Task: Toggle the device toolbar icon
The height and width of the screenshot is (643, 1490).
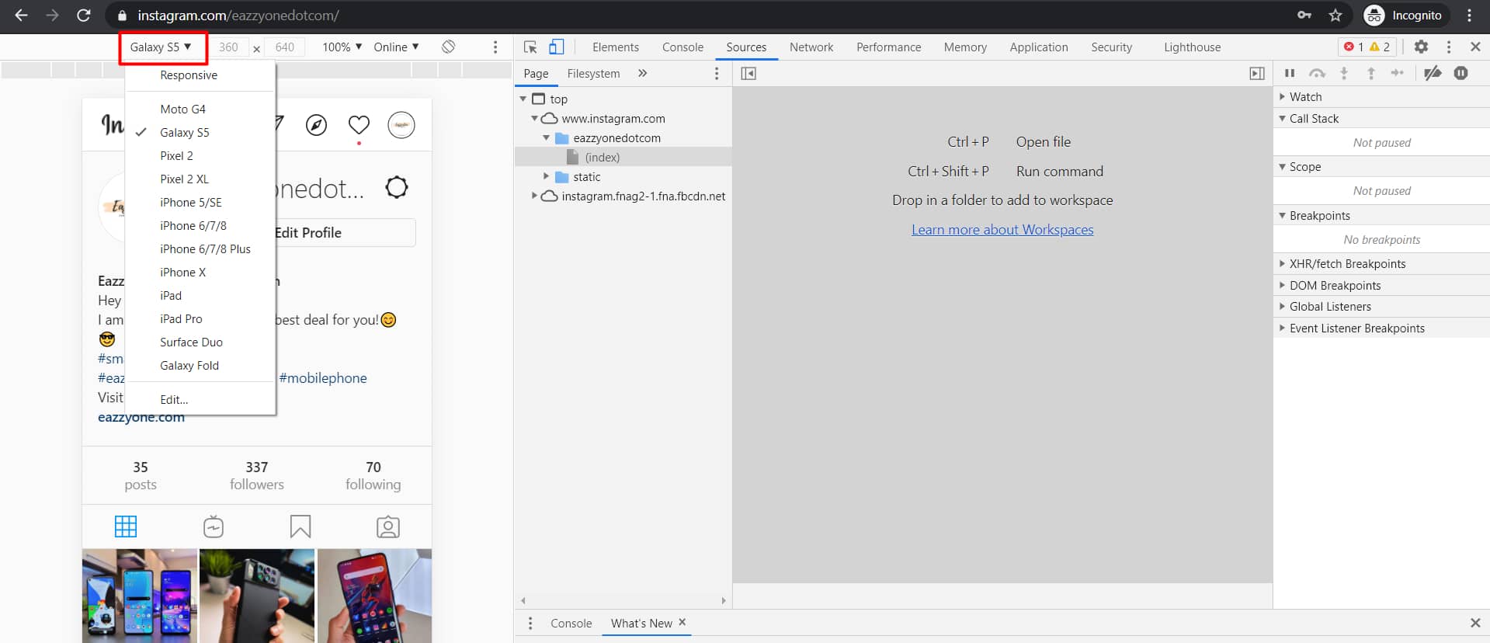Action: (x=556, y=47)
